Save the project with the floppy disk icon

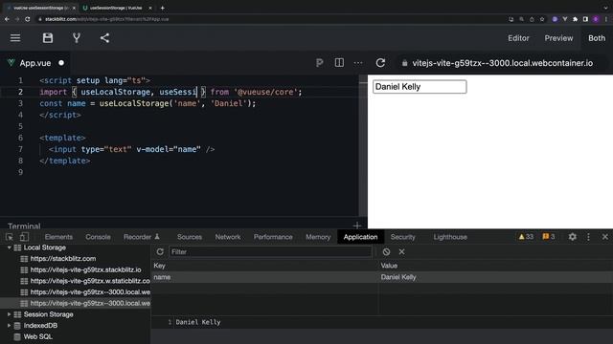click(x=48, y=38)
